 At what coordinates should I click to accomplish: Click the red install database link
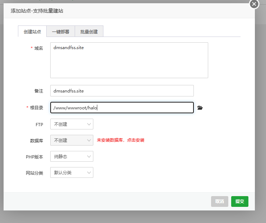coord(121,140)
